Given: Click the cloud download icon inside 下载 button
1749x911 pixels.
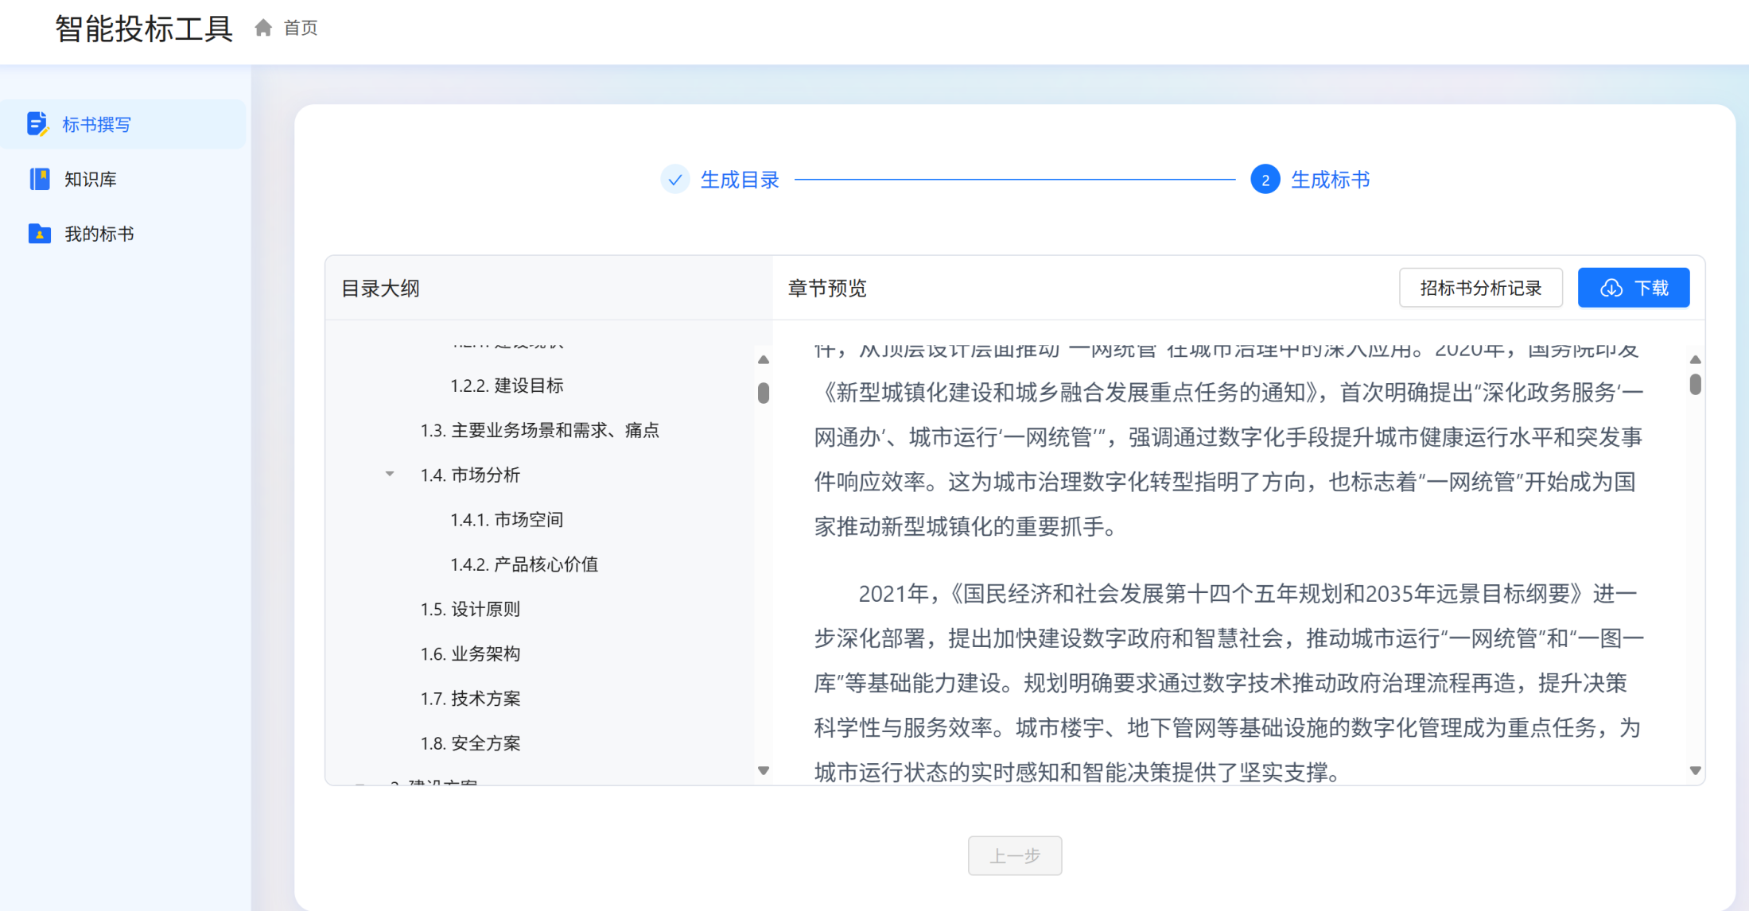Looking at the screenshot, I should pyautogui.click(x=1611, y=288).
